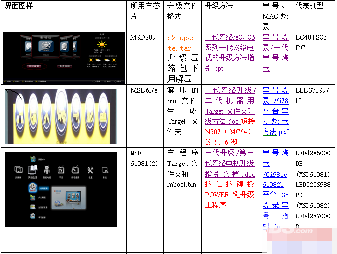The width and height of the screenshot is (337, 254).
Task: Select the open-book network life icon
Action: 32,170
